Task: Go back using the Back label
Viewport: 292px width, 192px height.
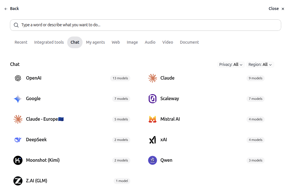Action: (14, 9)
